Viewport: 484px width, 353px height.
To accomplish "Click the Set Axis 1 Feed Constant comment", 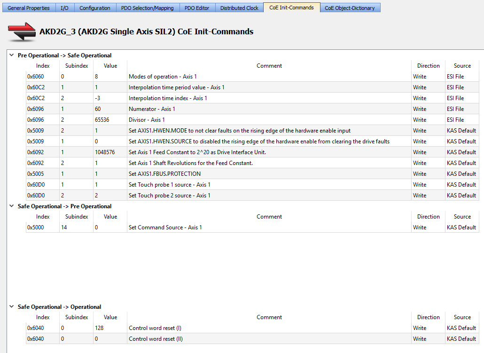I will [197, 152].
